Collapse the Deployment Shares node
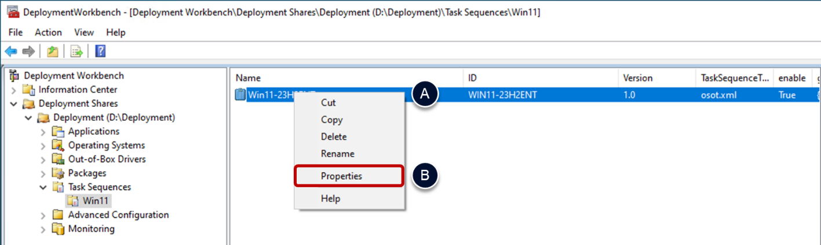This screenshot has height=245, width=821. [x=14, y=104]
